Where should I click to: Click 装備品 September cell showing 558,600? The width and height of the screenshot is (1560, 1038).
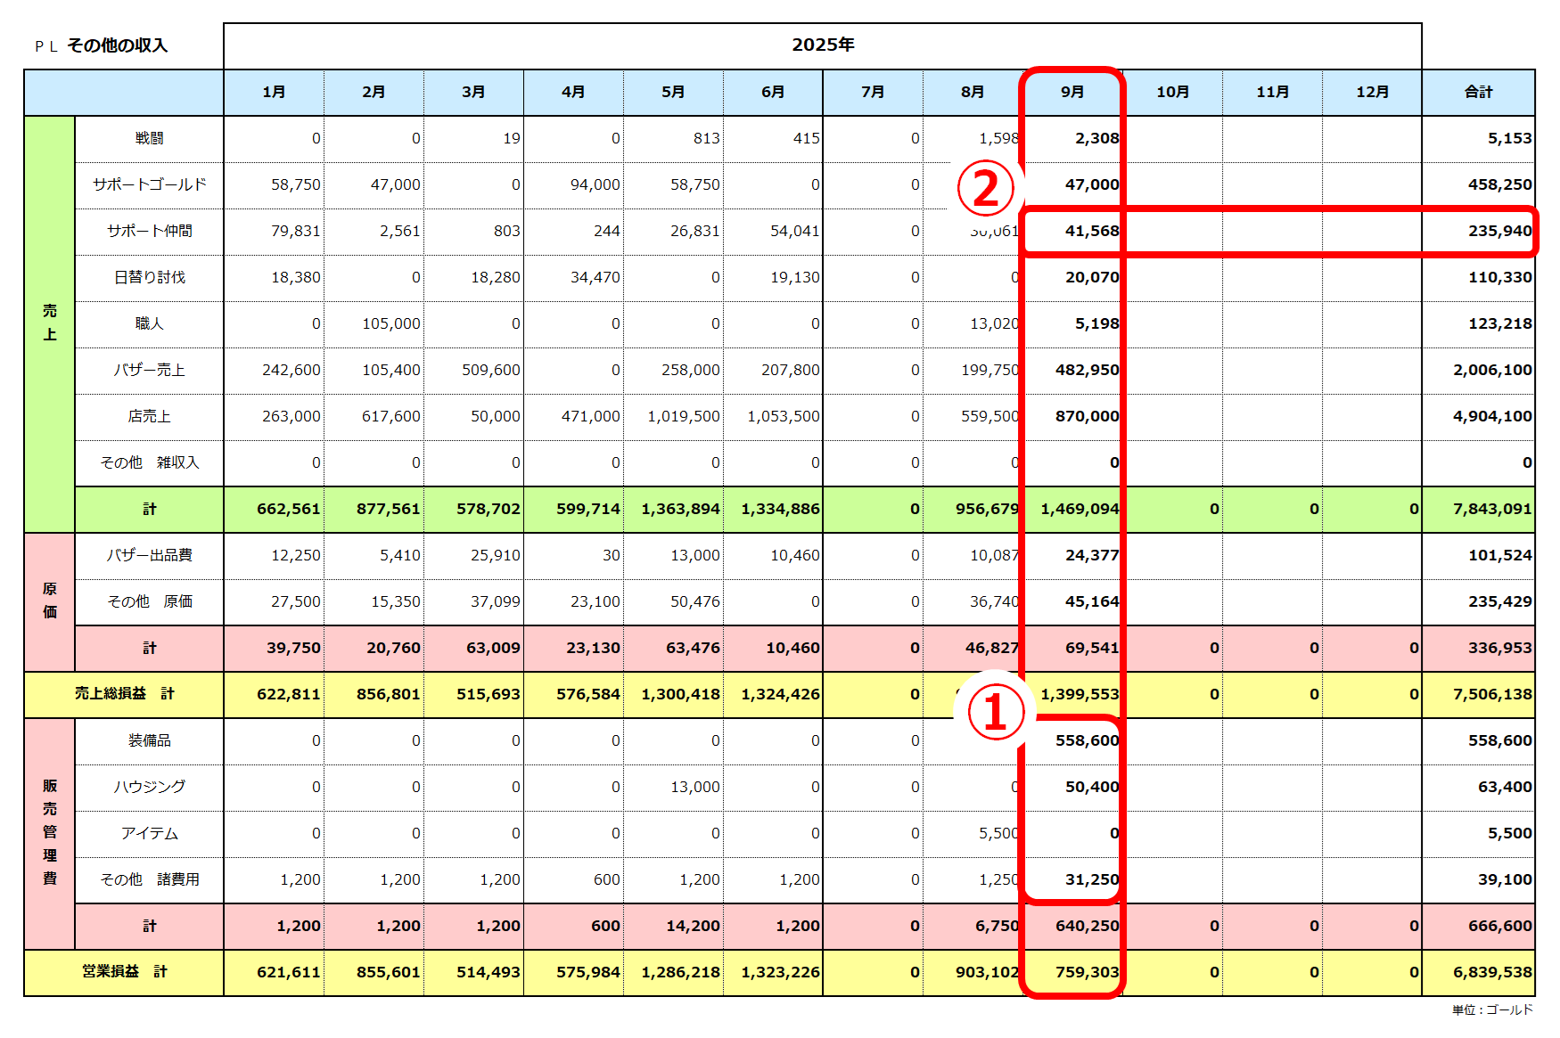(1086, 740)
